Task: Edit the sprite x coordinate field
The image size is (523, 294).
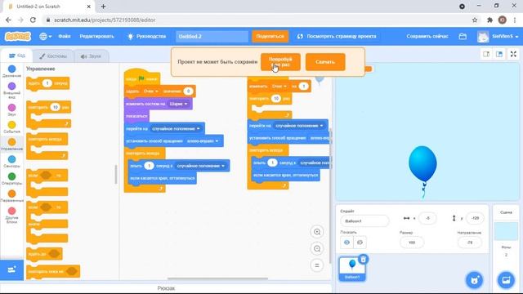Action: [427, 218]
